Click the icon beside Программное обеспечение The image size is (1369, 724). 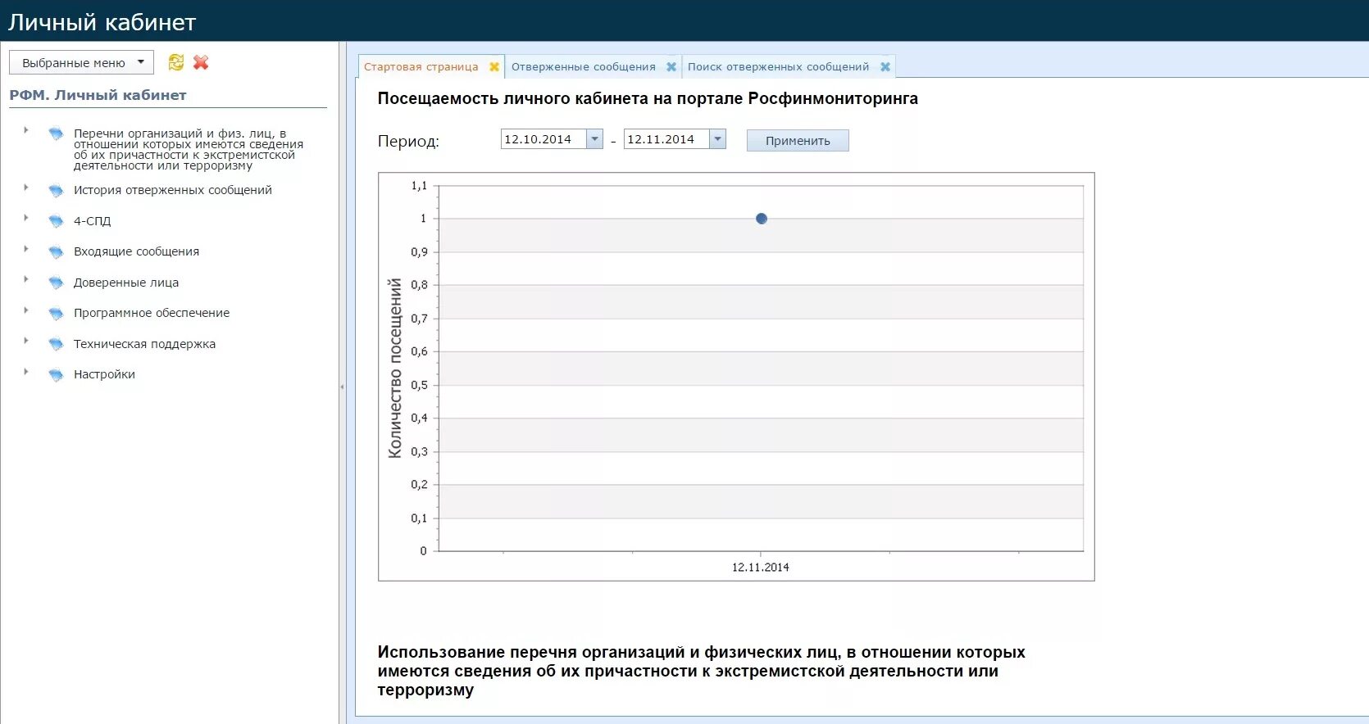click(x=56, y=313)
